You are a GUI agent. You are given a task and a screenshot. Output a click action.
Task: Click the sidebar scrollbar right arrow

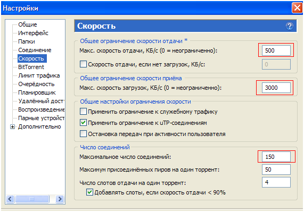[60, 199]
